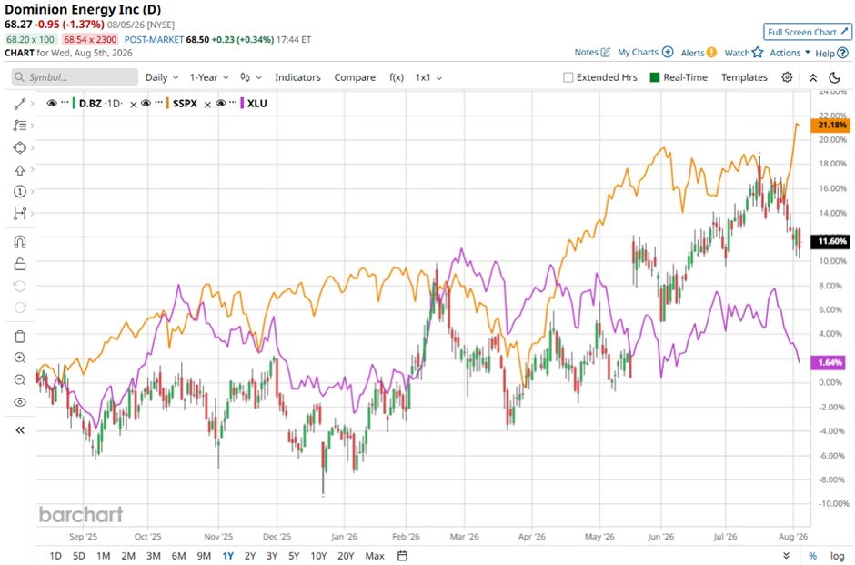Zoom in on the chart
The width and height of the screenshot is (855, 565).
20,358
